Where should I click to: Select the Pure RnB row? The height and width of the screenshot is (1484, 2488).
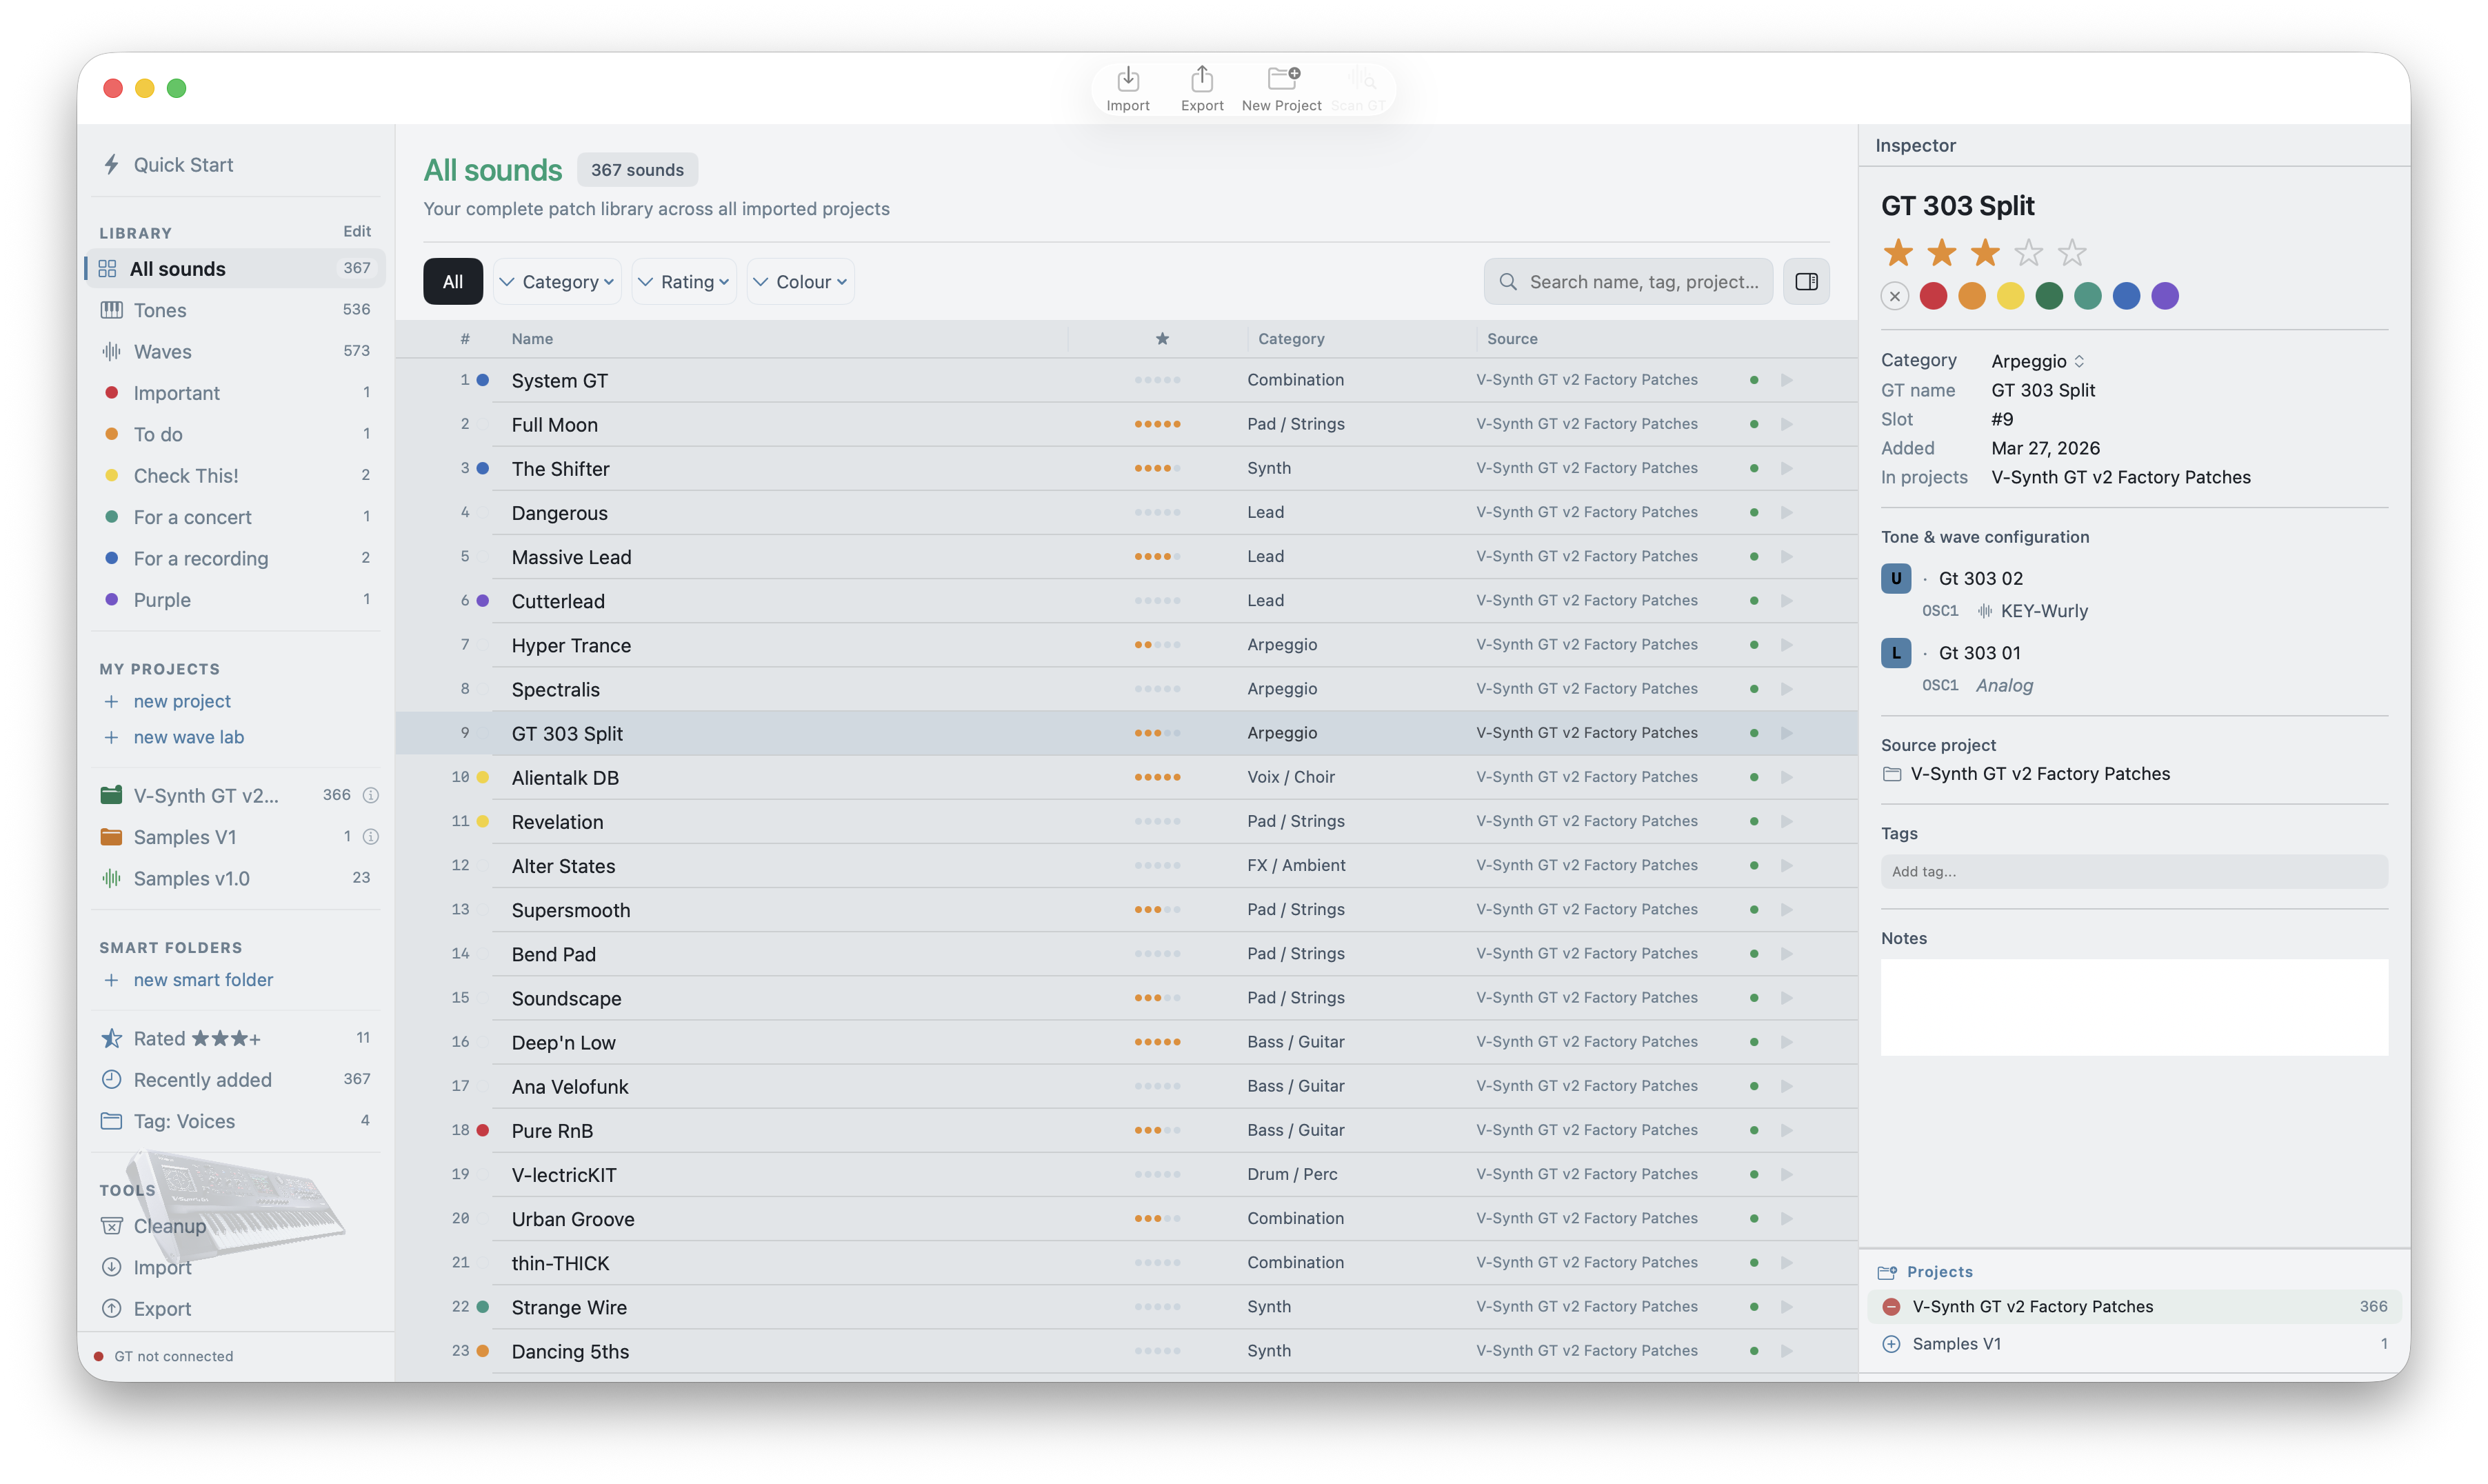[1126, 1130]
